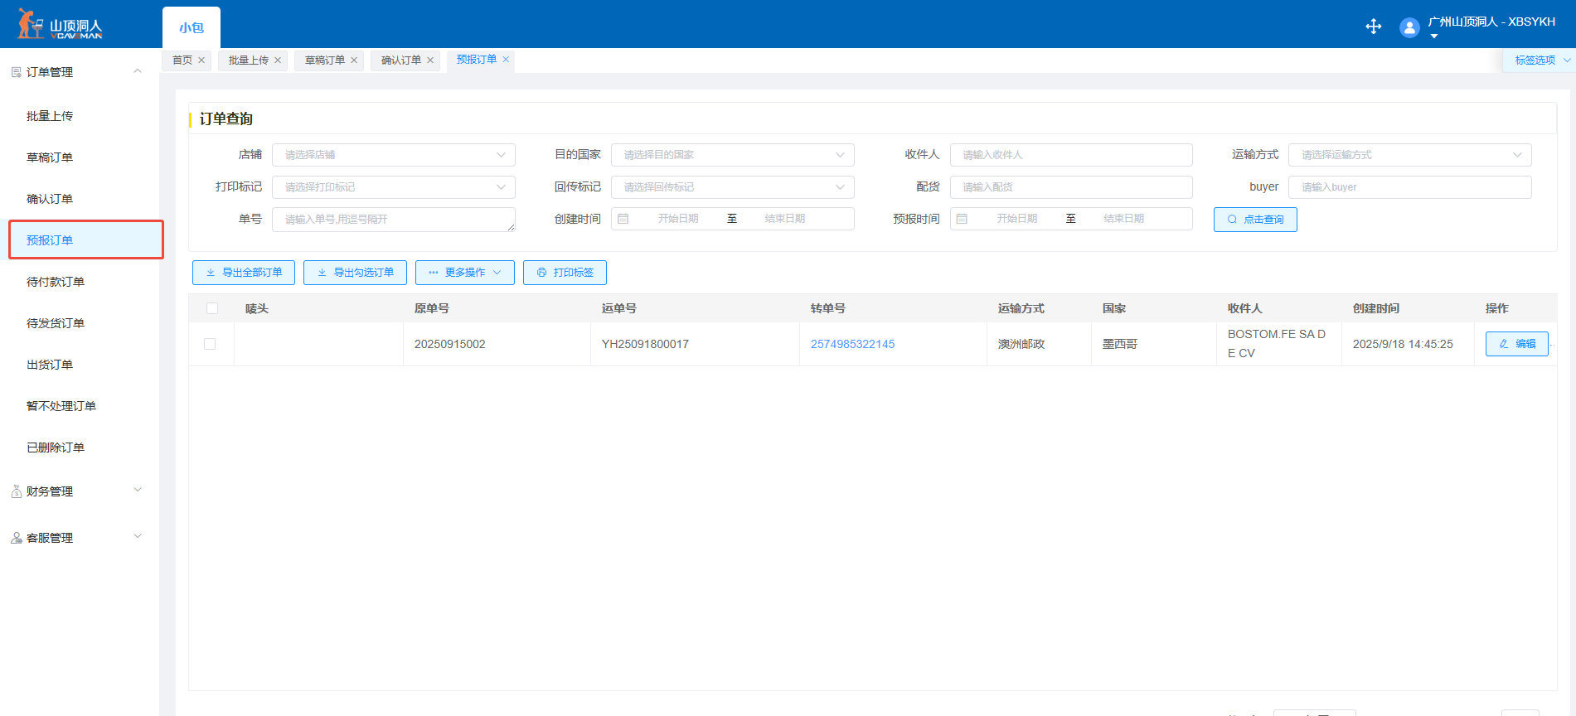Click the fullscreen move arrows icon
Screen dimensions: 1576x716
point(1373,27)
